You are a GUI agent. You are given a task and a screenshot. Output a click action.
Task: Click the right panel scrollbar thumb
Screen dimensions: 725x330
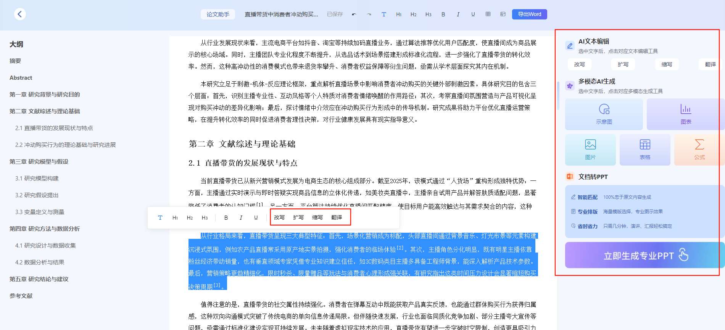click(x=558, y=95)
